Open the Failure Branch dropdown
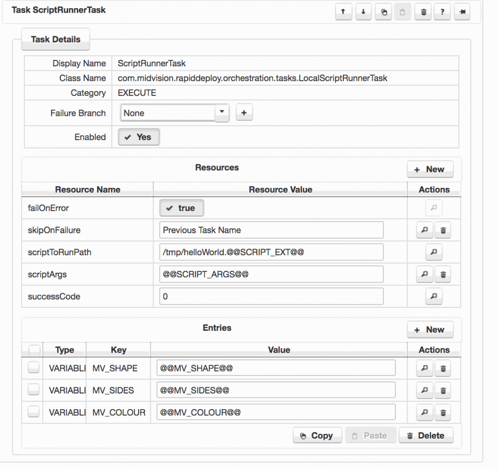Viewport: 498px width, 469px height. (222, 113)
